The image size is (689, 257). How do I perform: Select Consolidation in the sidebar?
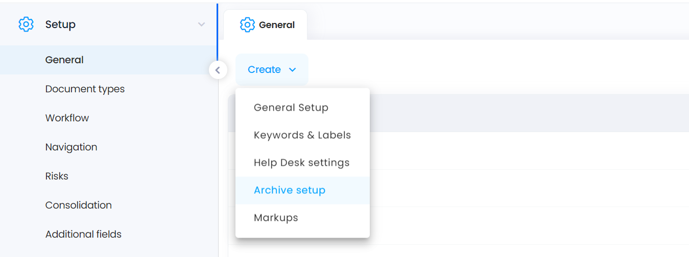(x=108, y=205)
